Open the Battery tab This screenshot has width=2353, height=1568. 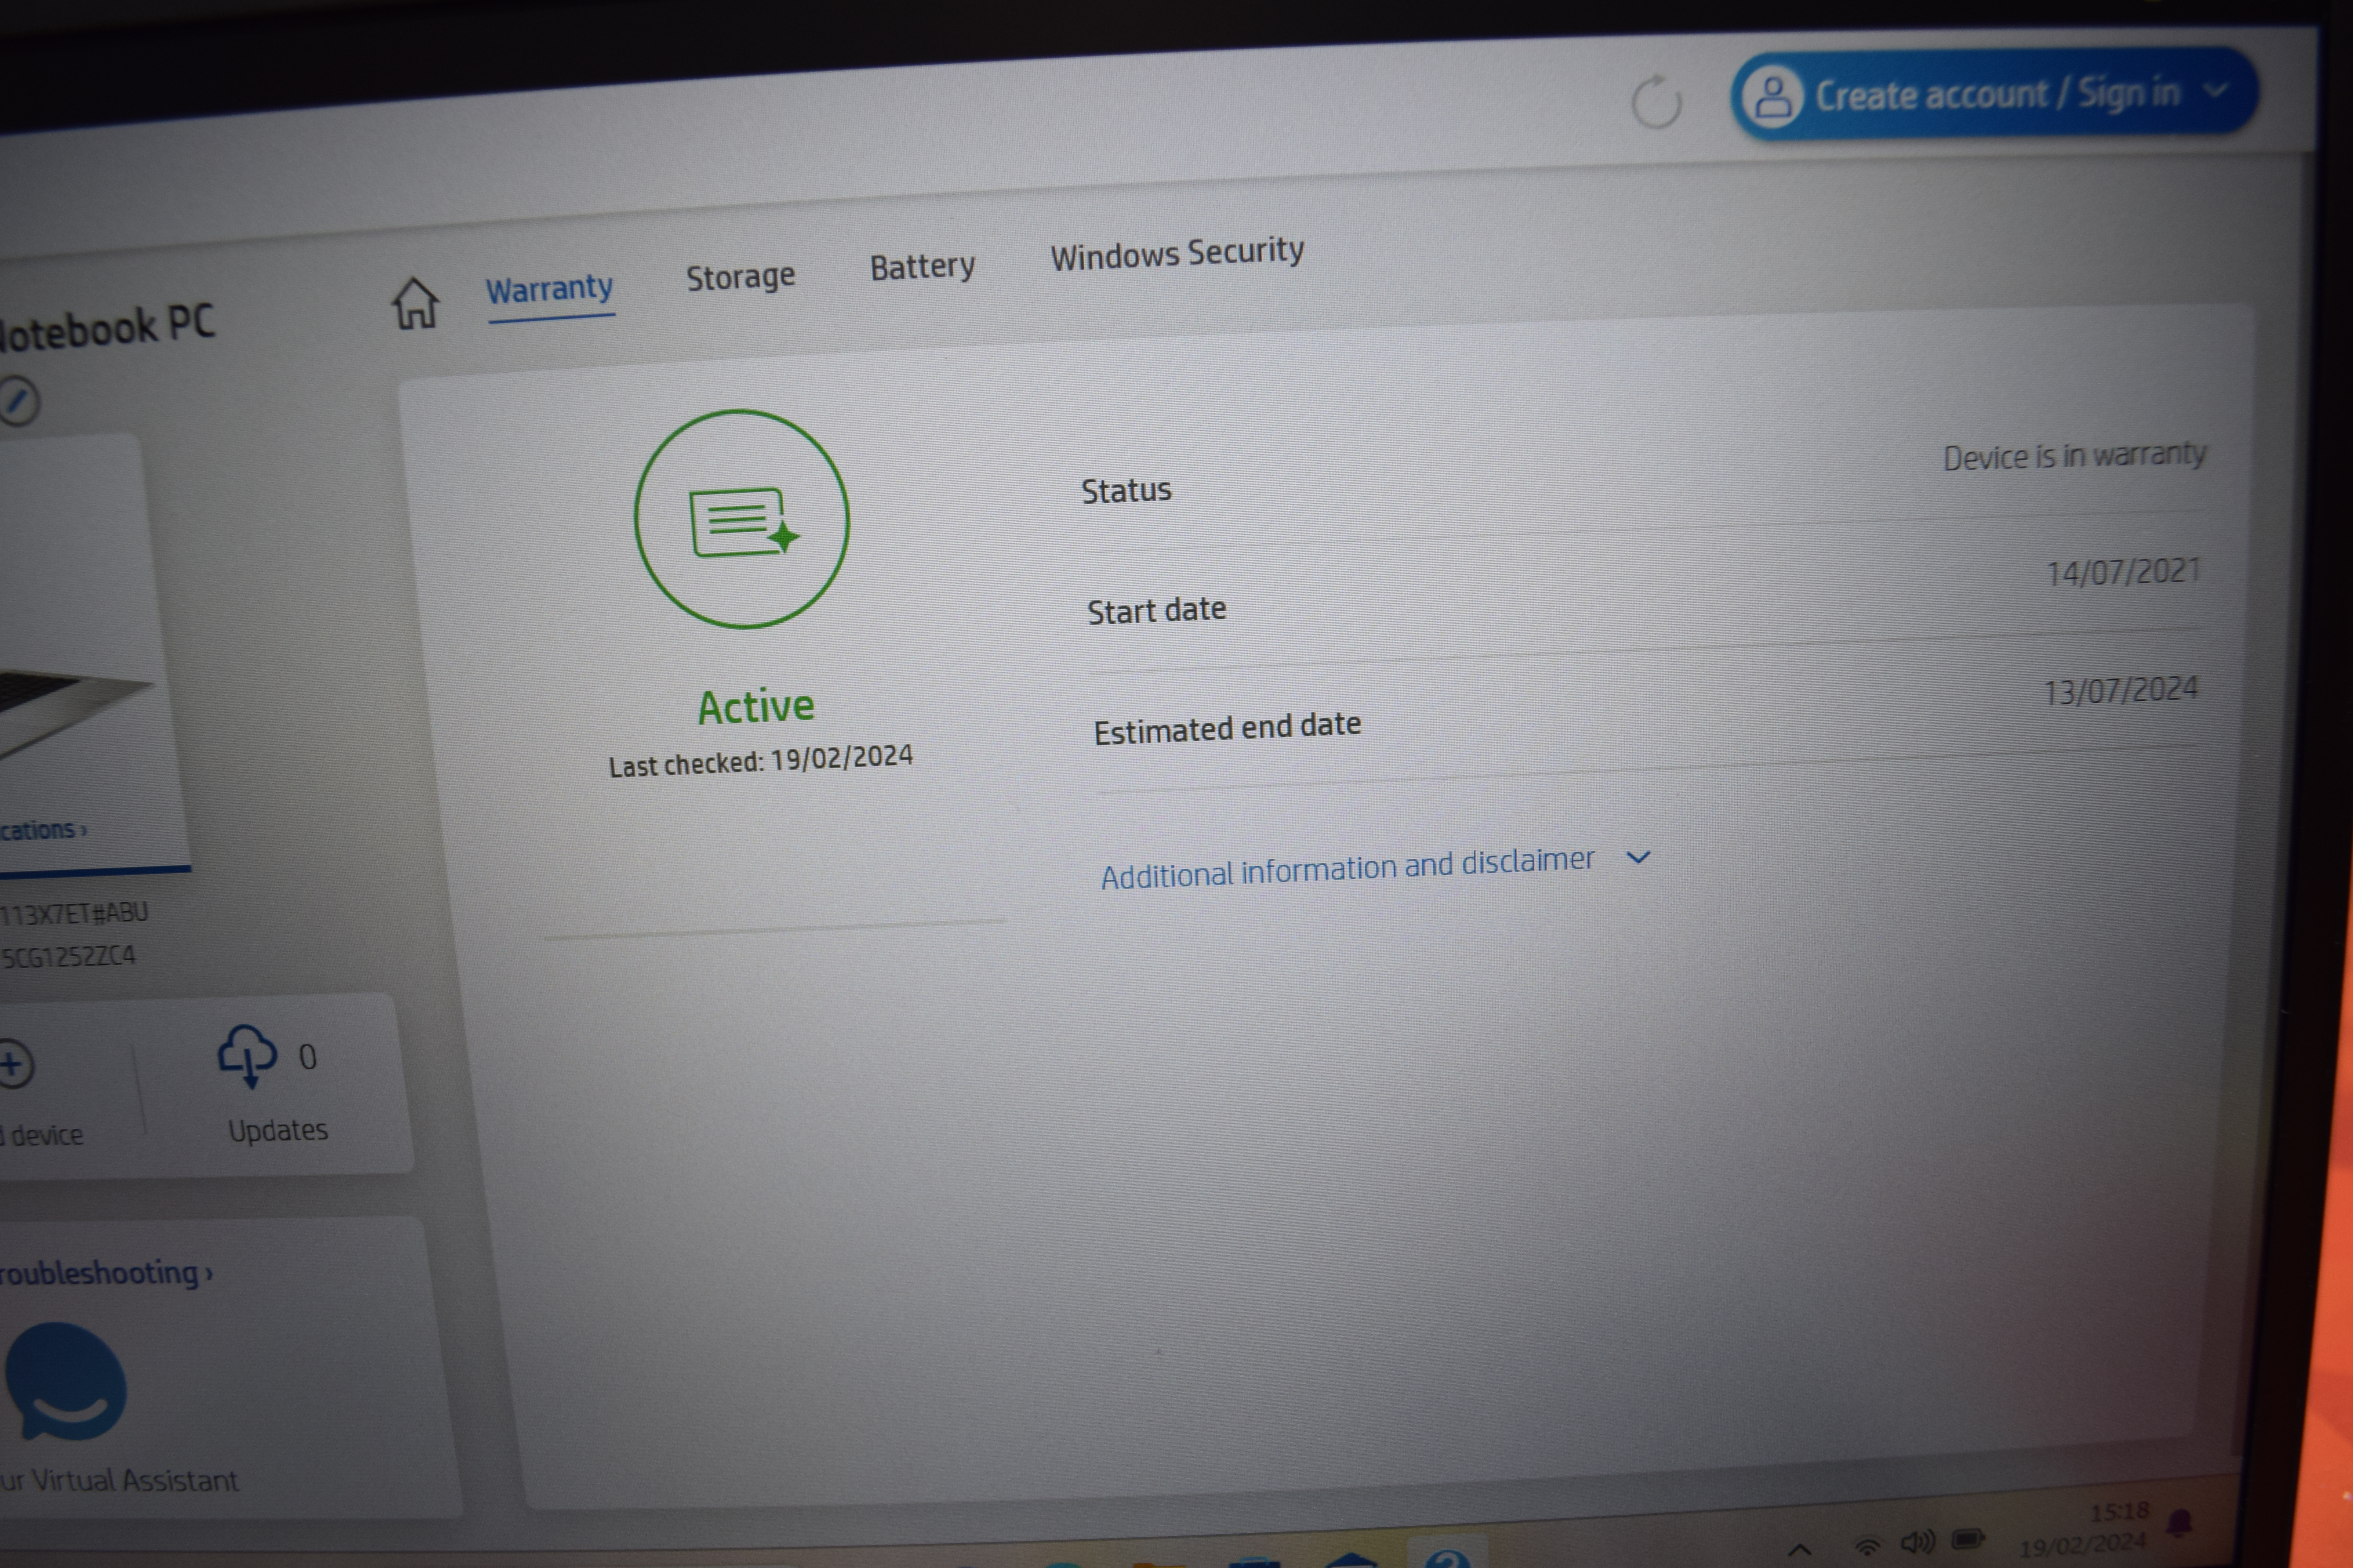point(922,266)
